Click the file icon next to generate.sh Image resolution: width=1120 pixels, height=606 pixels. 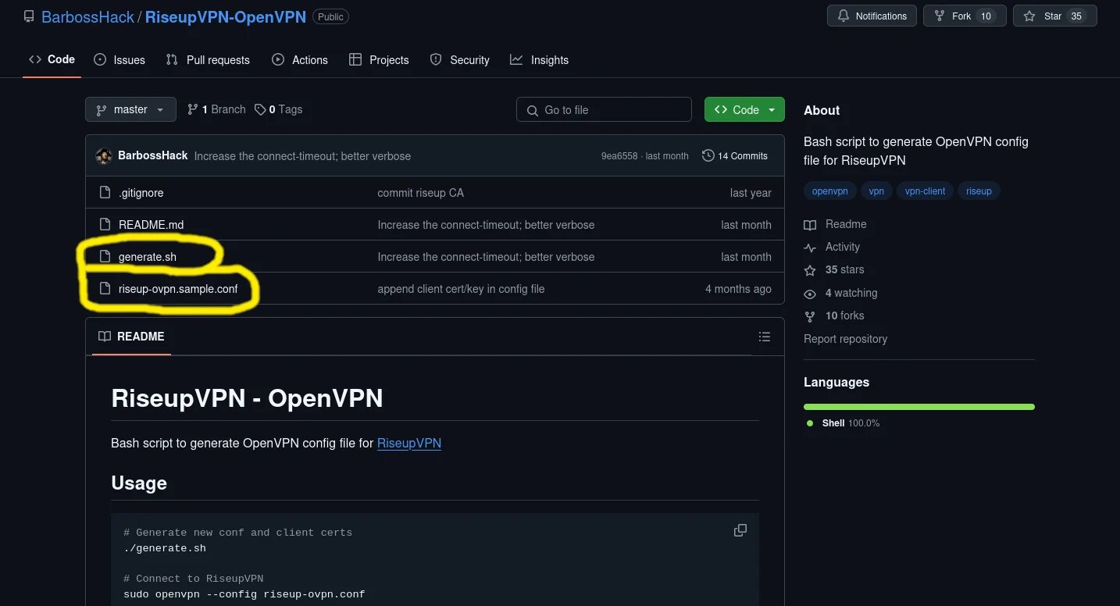(105, 256)
